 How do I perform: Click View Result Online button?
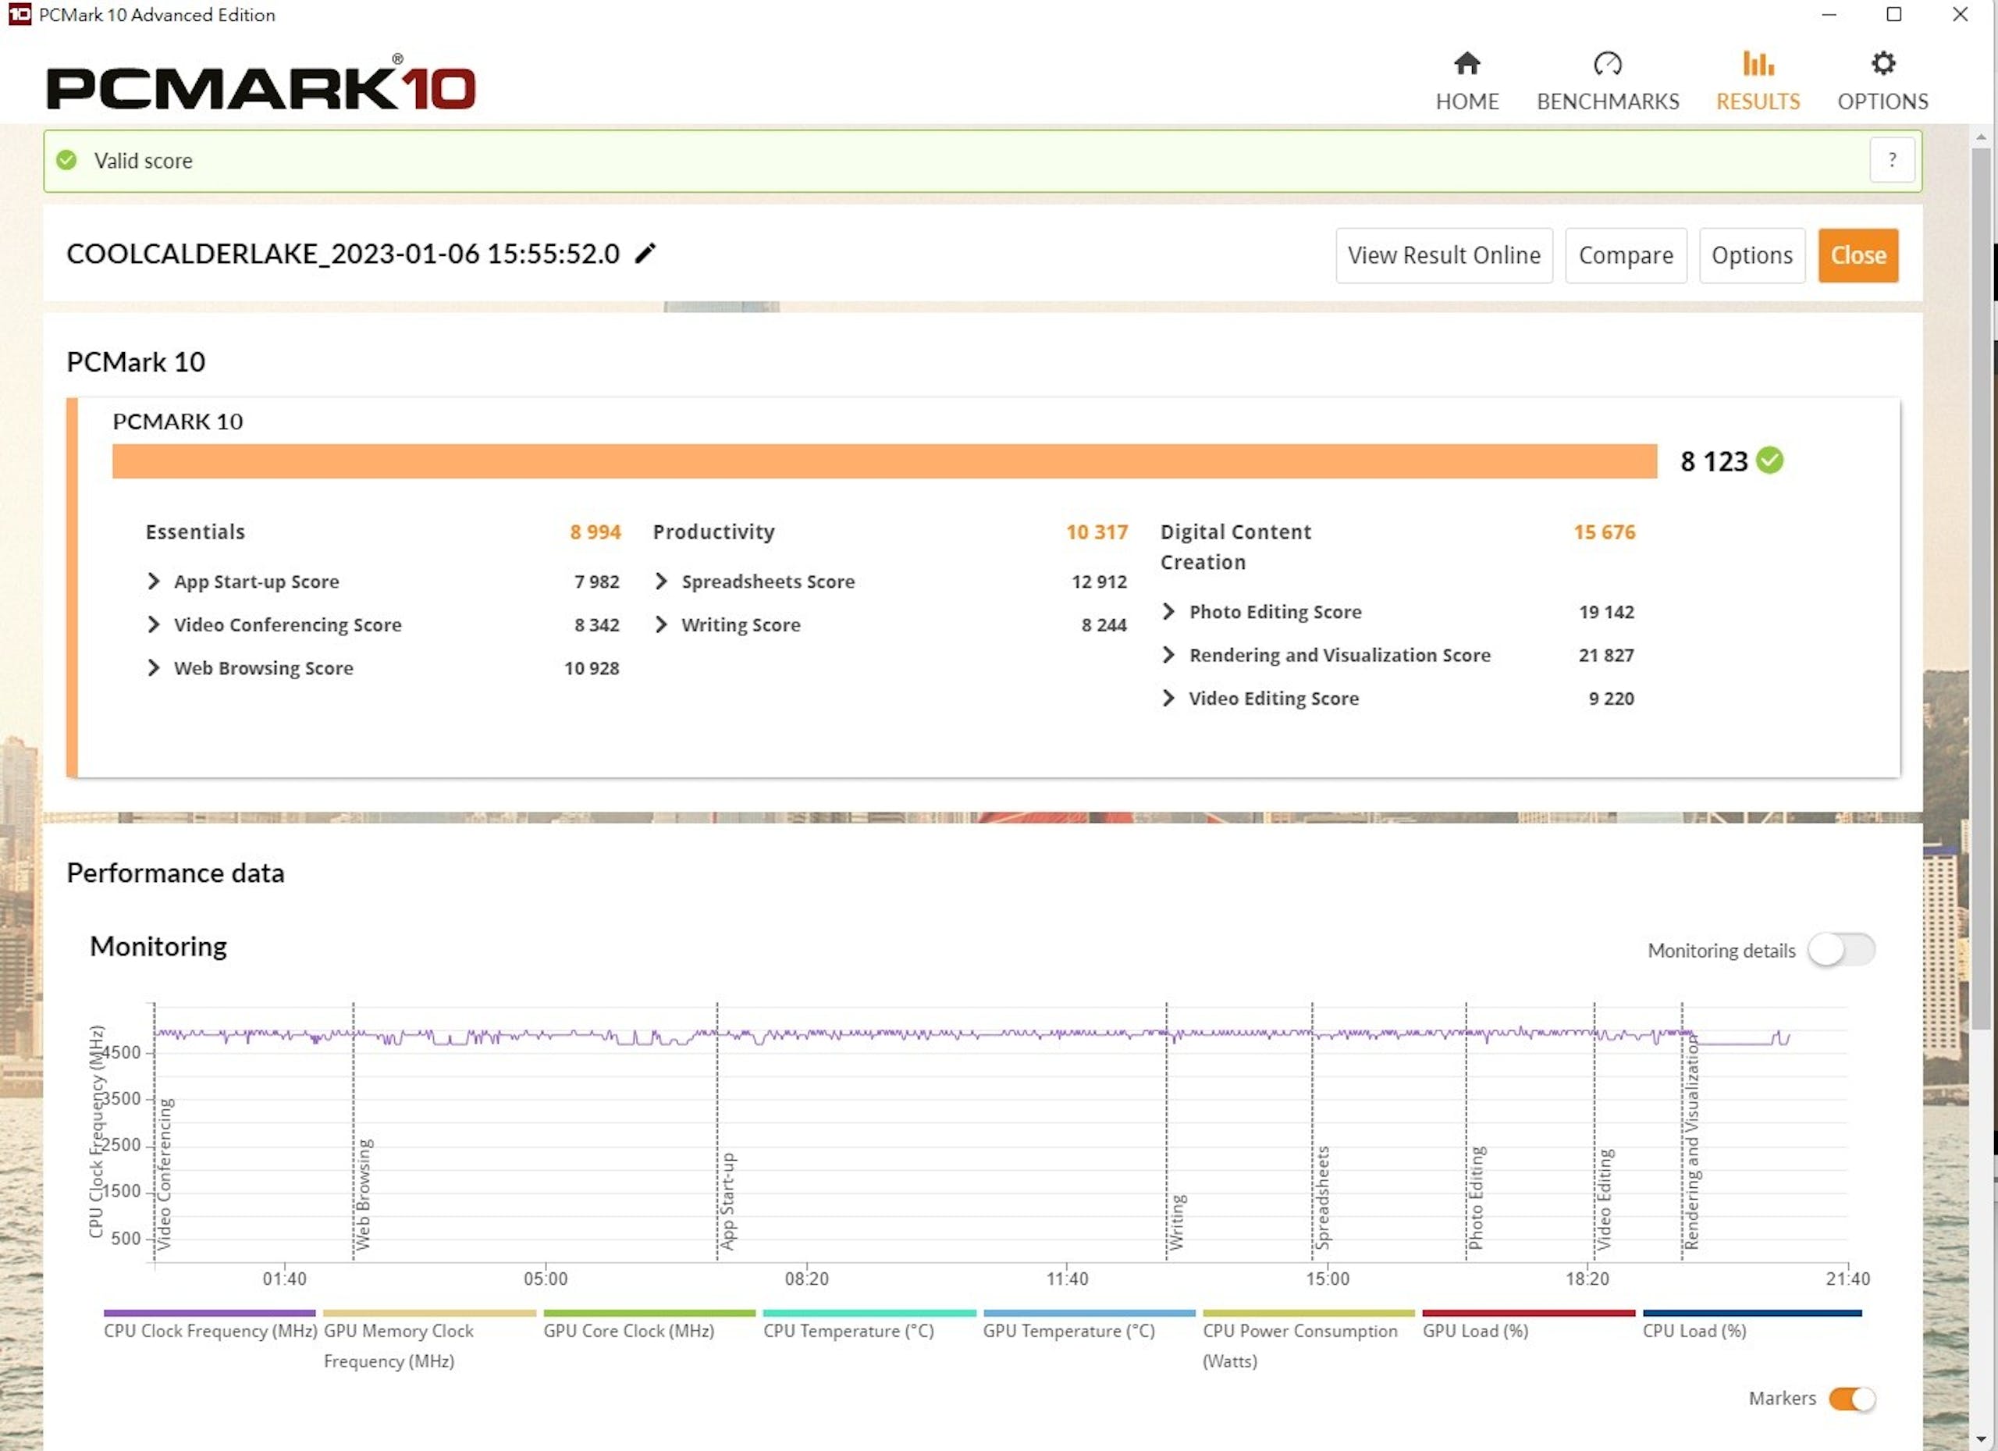[1444, 255]
